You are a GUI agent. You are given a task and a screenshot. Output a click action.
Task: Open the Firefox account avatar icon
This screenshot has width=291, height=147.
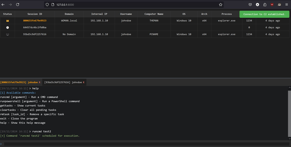257,5
